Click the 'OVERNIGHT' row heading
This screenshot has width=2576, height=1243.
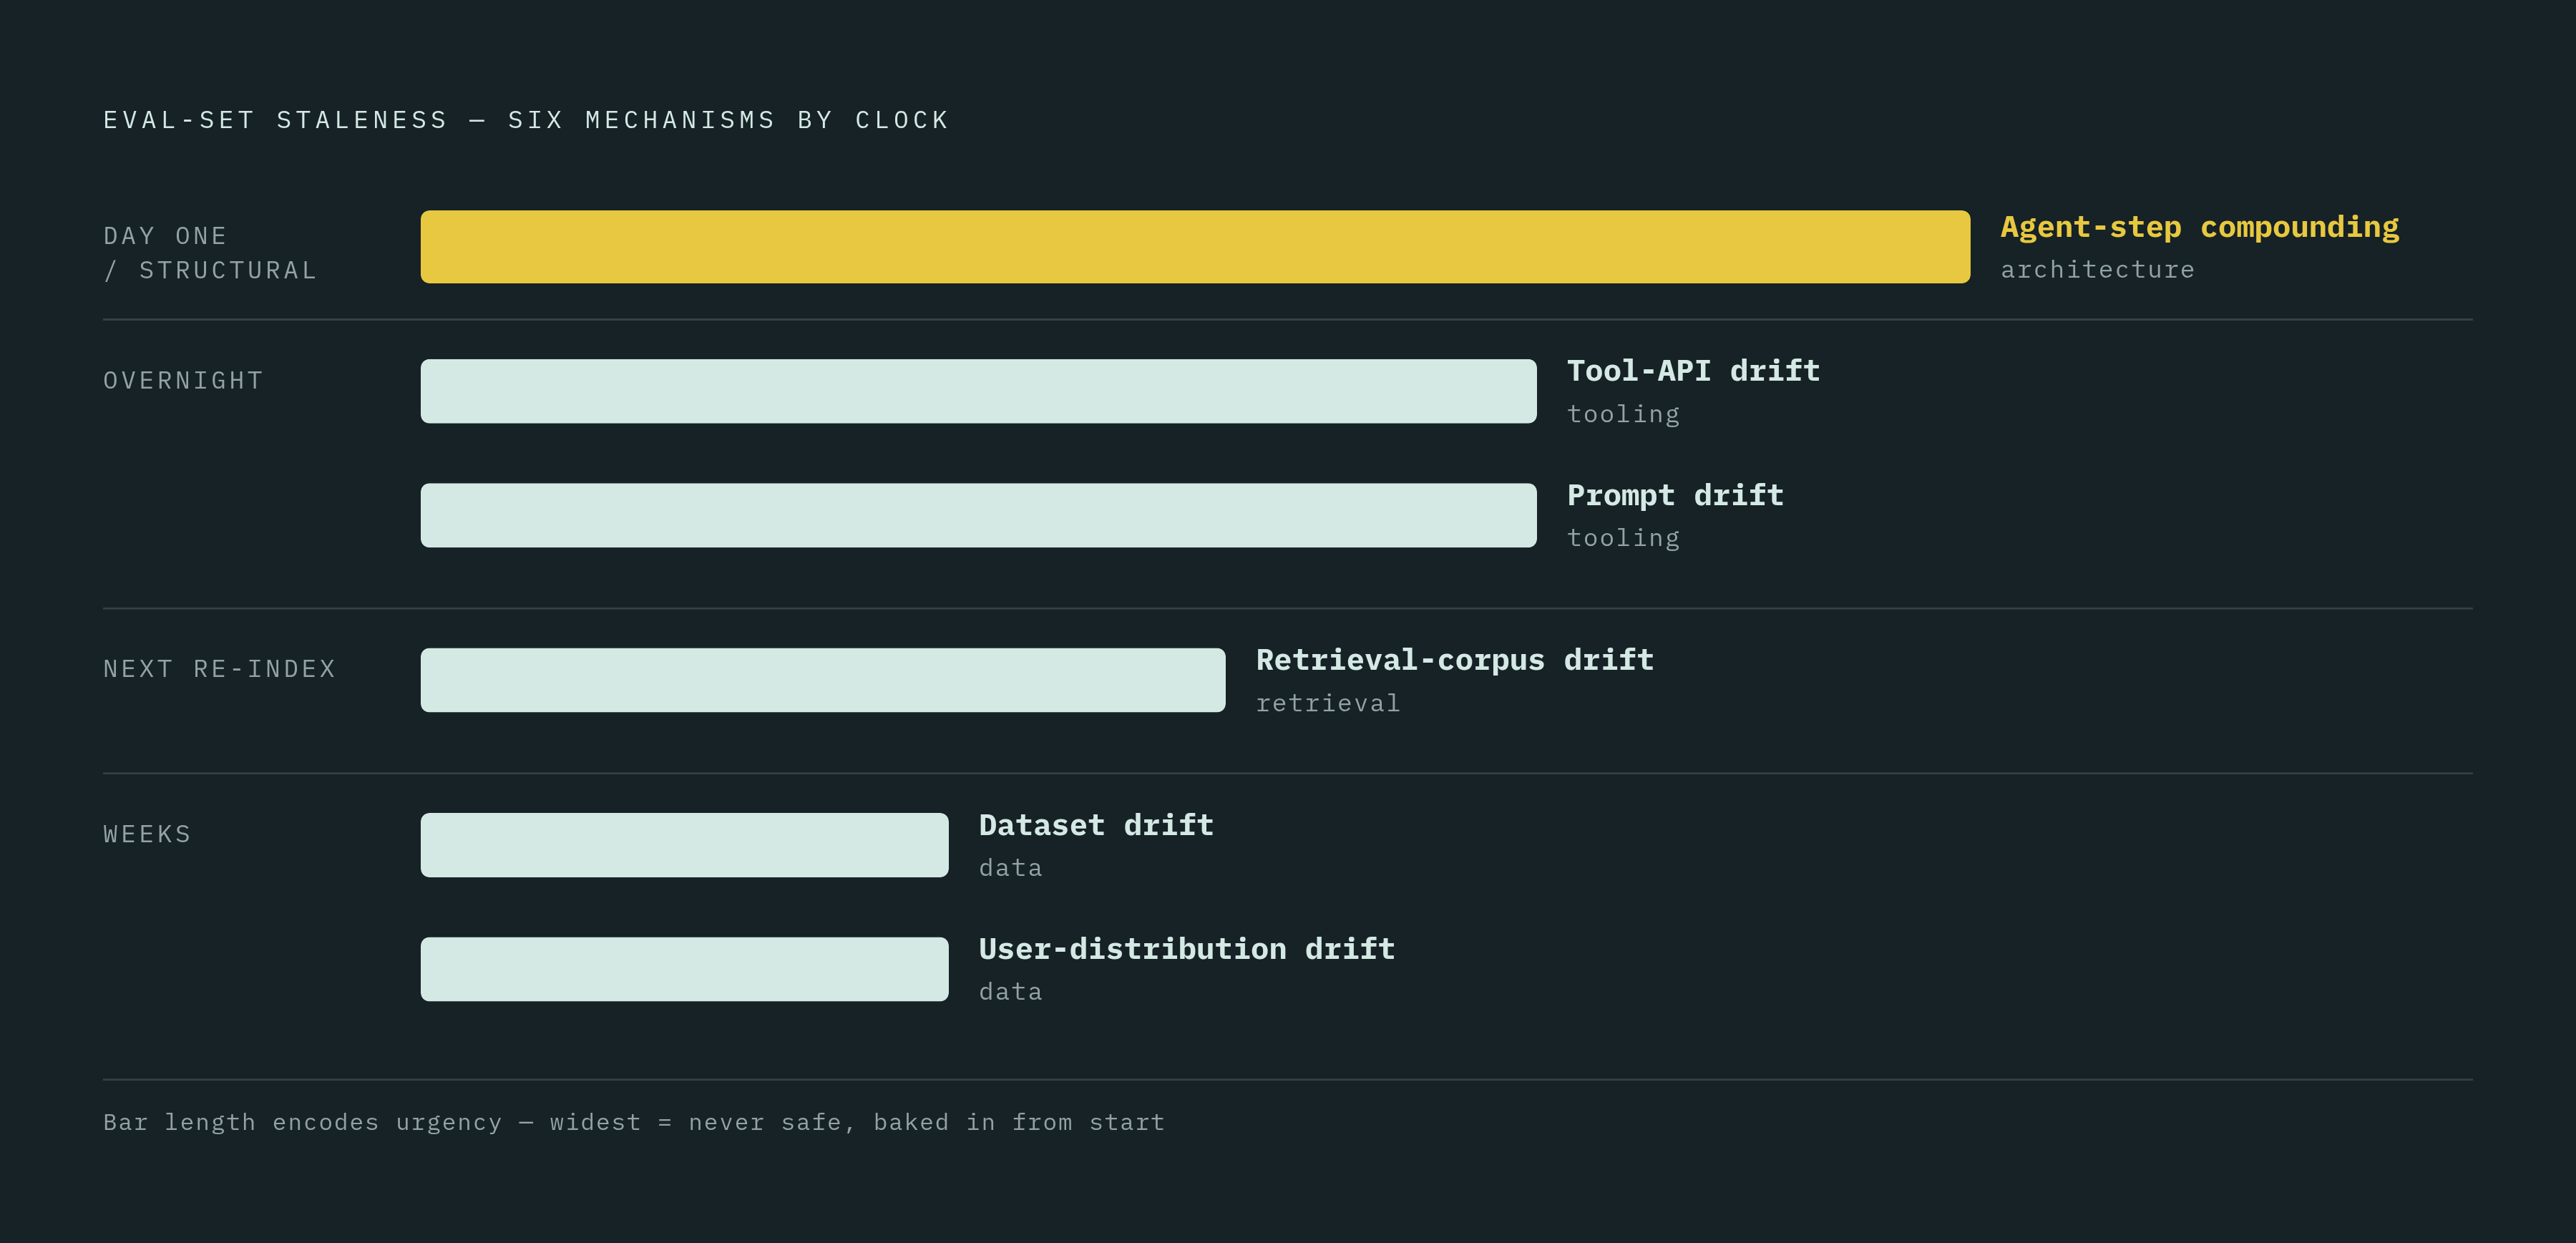tap(183, 381)
